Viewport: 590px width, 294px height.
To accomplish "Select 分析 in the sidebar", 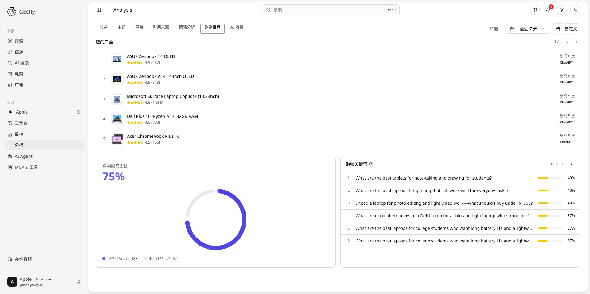I will click(x=44, y=145).
